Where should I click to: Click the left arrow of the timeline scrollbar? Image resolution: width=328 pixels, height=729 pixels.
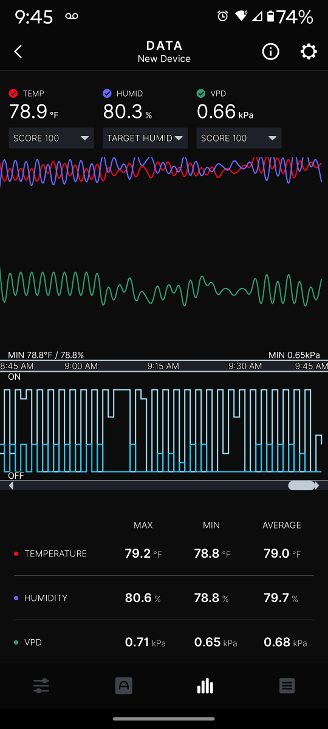11,485
